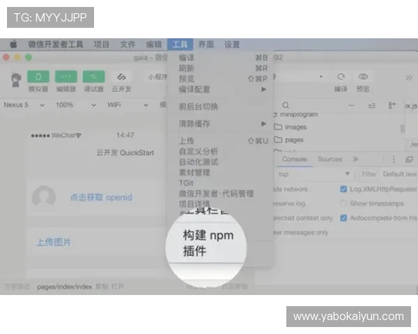Switch to the Sources tab
This screenshot has width=418, height=334.
pyautogui.click(x=330, y=159)
